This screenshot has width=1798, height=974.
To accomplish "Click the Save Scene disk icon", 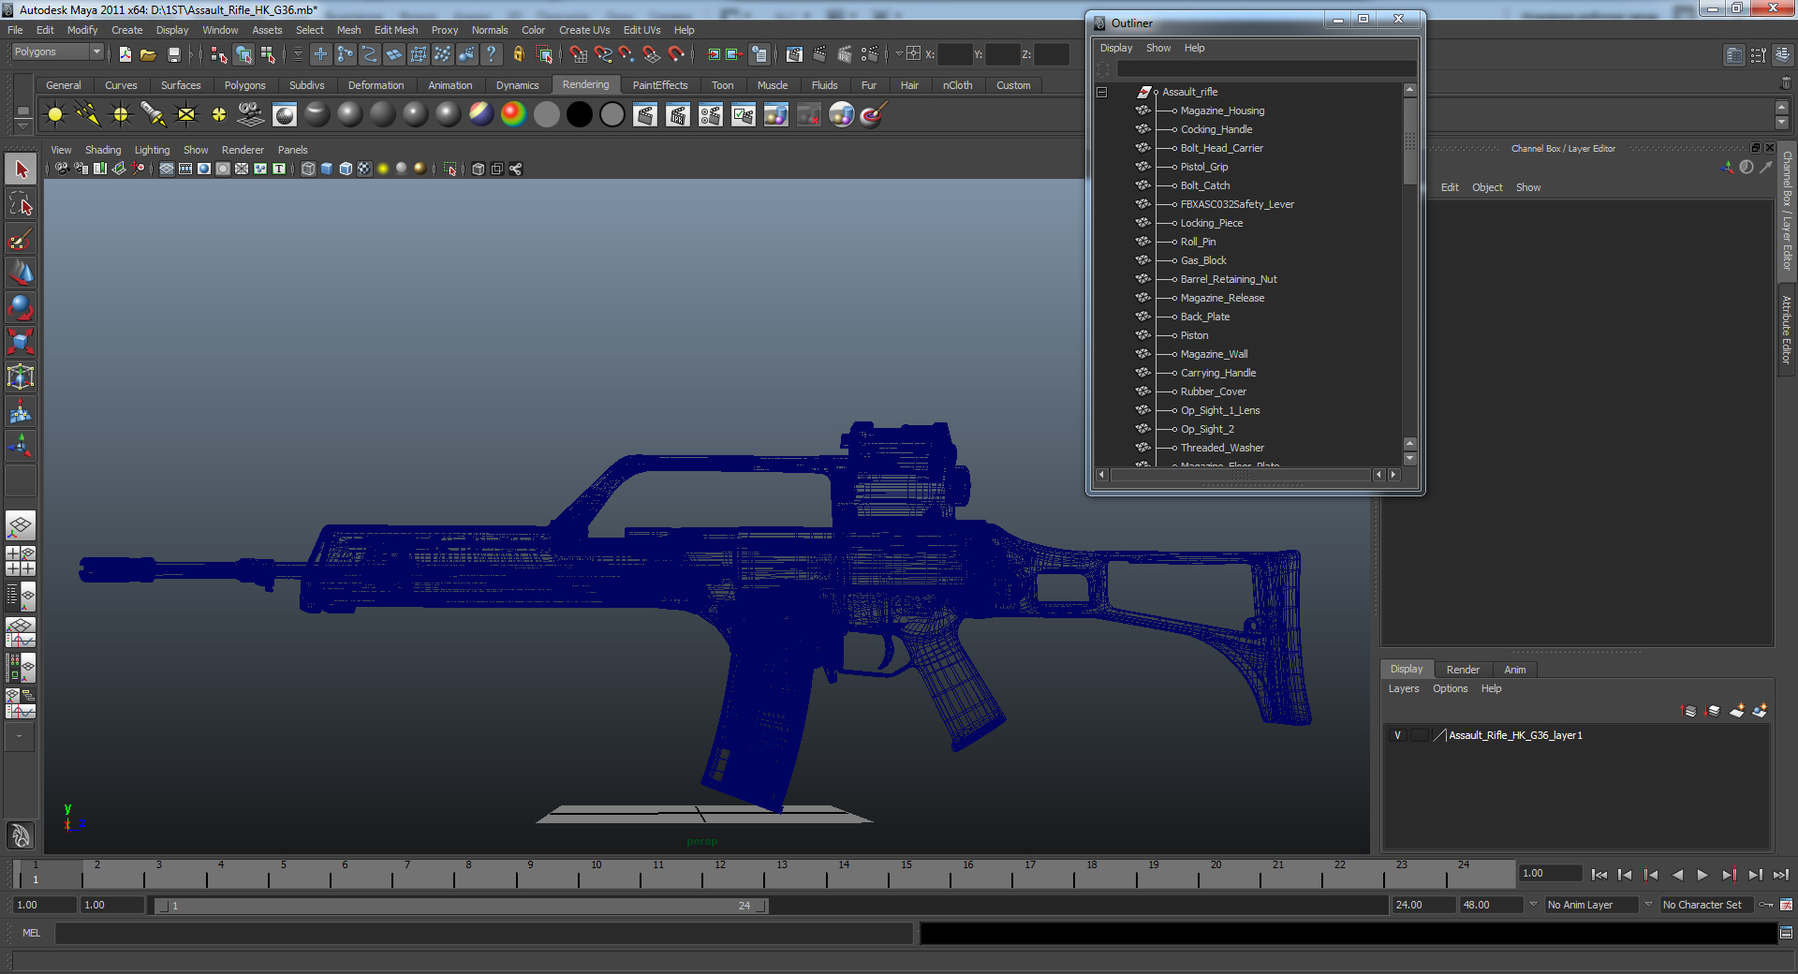I will [173, 54].
